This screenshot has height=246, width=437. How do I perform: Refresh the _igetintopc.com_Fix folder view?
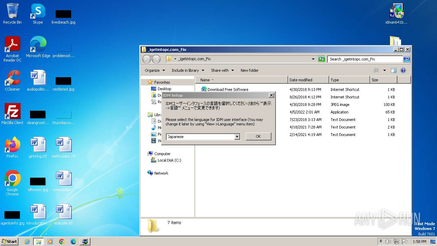tap(322, 59)
